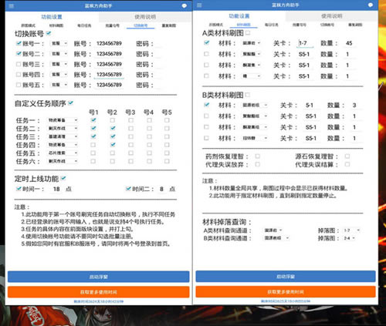Open 材料刷图 sub-tab in right panel
This screenshot has width=386, height=326.
243,25
